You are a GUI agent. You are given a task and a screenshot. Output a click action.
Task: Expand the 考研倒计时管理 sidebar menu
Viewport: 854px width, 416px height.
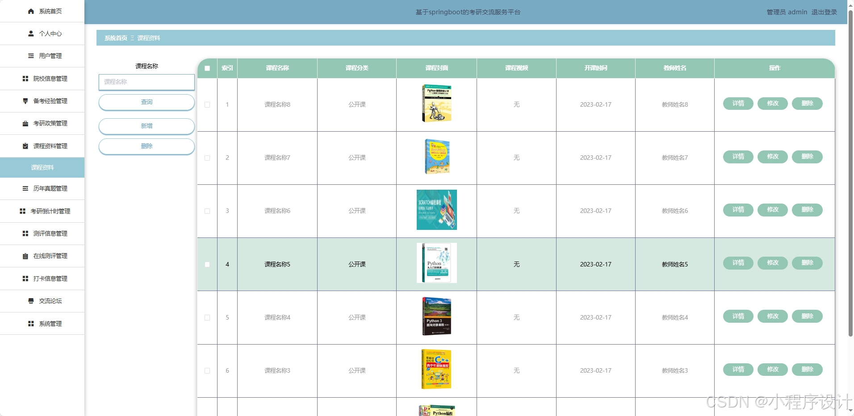(42, 211)
